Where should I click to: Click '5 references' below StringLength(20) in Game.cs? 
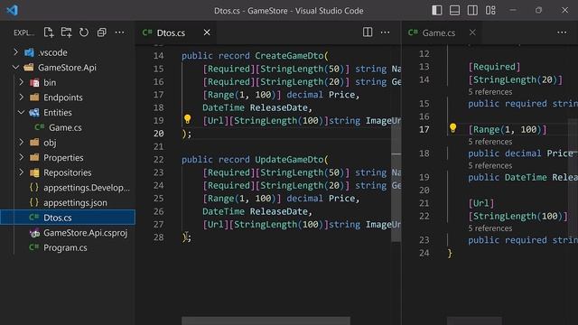point(489,92)
